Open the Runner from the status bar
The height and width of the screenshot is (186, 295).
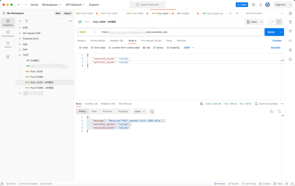pyautogui.click(x=233, y=183)
